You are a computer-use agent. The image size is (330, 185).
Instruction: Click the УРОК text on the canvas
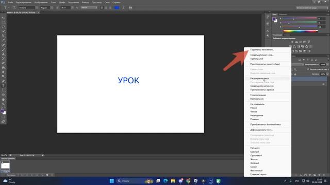click(128, 80)
